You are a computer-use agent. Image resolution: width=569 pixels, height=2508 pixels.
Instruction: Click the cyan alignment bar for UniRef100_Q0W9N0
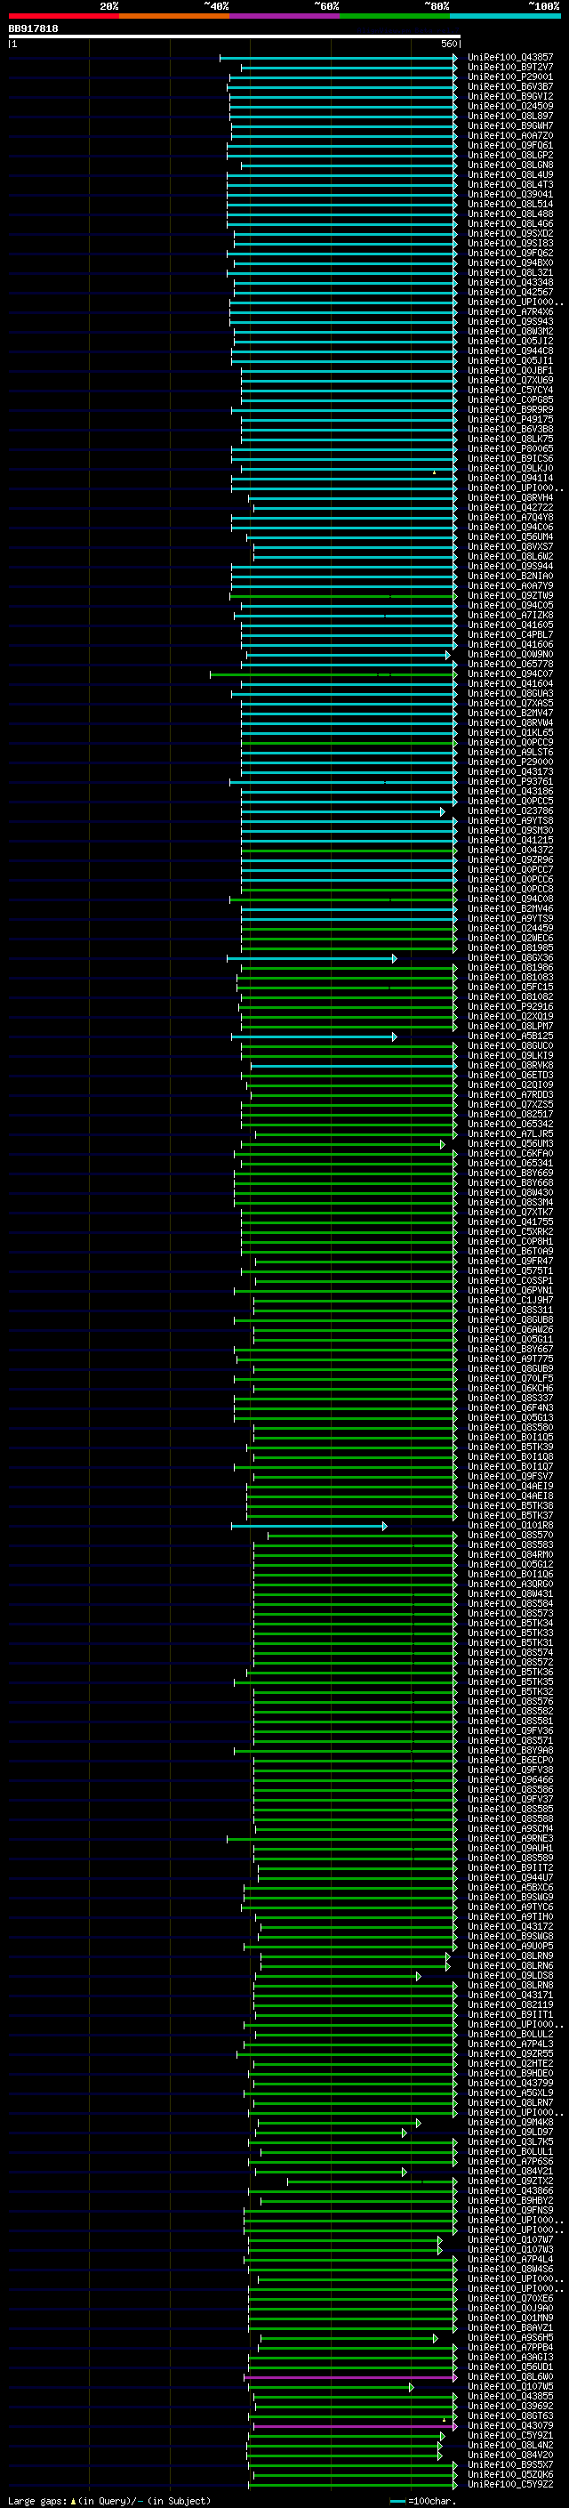(x=348, y=654)
